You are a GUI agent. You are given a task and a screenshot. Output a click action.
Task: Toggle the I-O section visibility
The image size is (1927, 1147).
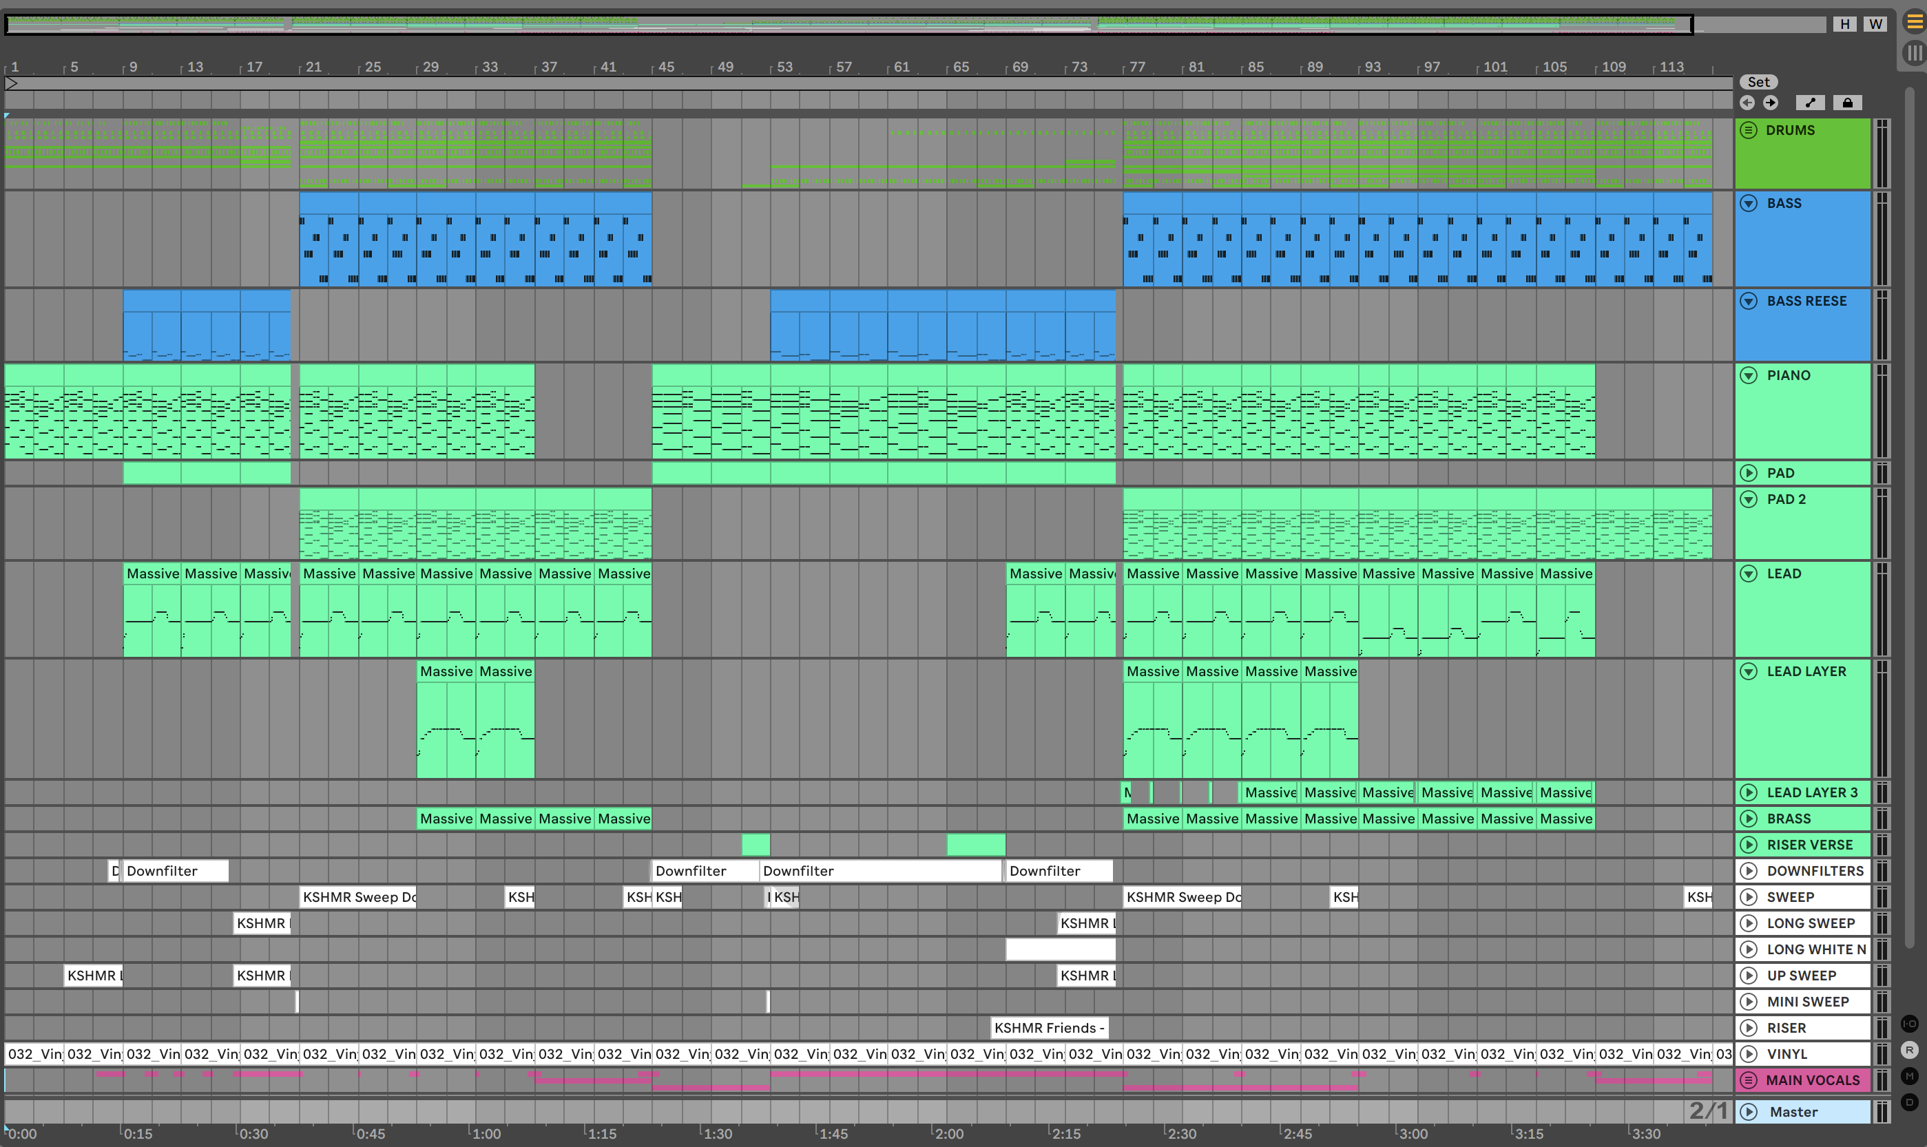pos(1909,1024)
